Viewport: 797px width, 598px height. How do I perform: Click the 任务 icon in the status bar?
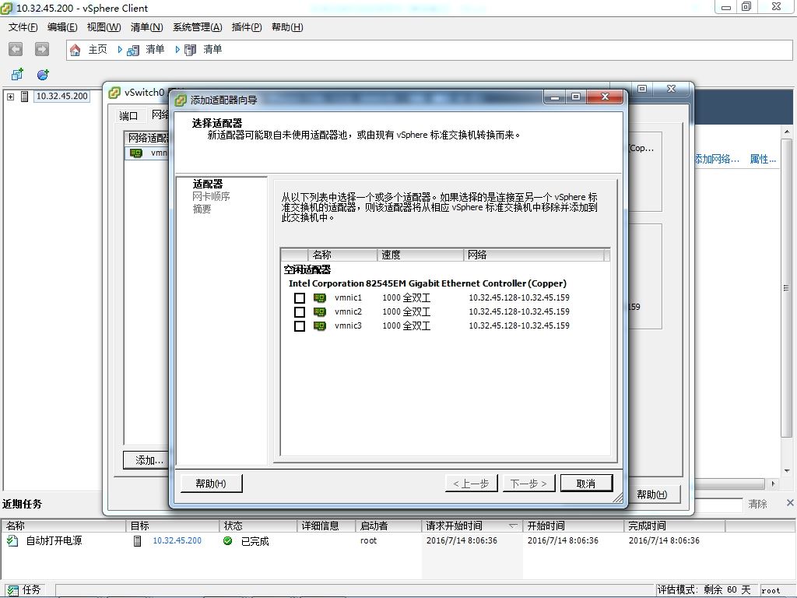coord(12,590)
